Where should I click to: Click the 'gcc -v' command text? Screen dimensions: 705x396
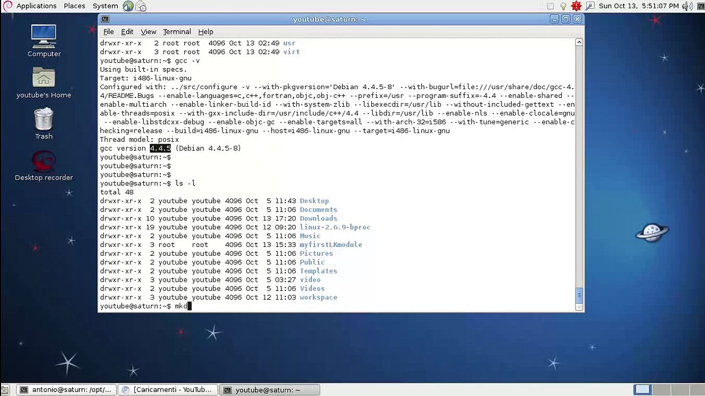tap(187, 61)
